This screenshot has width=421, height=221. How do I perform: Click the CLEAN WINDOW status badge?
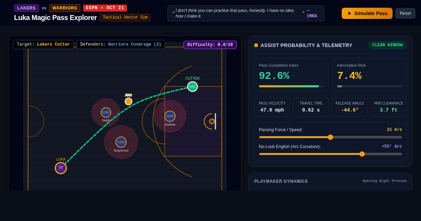tap(387, 45)
